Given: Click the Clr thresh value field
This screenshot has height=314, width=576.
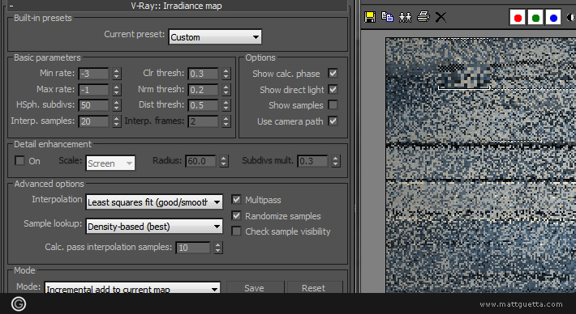Looking at the screenshot, I should [x=203, y=74].
